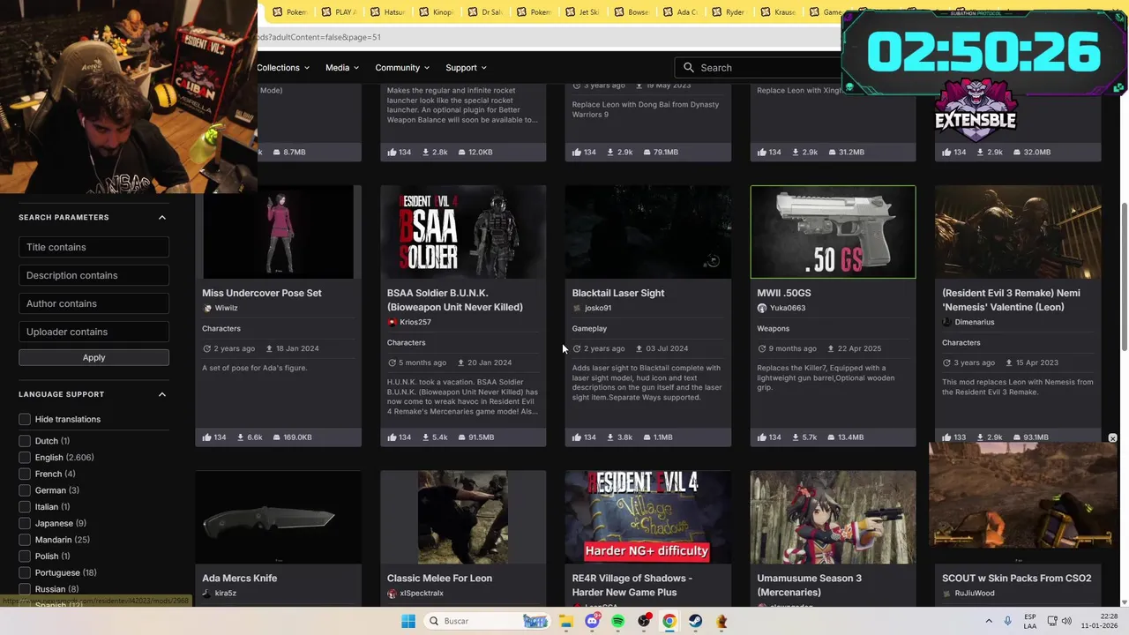The image size is (1129, 635).
Task: Open BSAA Soldier B.U.N.K. mod page
Action: point(454,300)
